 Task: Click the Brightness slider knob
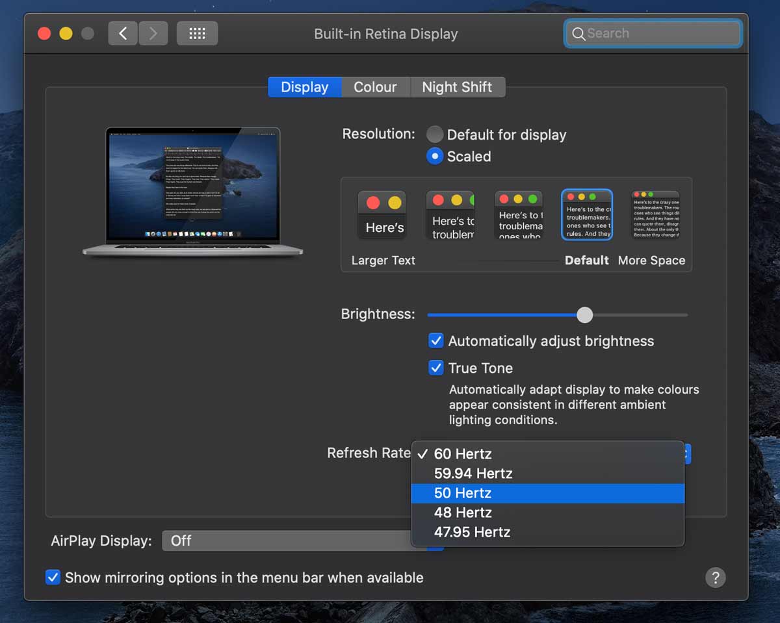click(x=585, y=315)
